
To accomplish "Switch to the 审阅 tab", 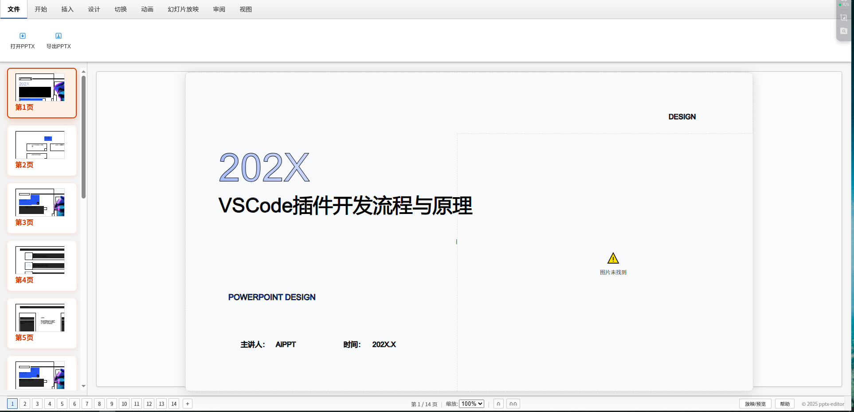I will 219,9.
